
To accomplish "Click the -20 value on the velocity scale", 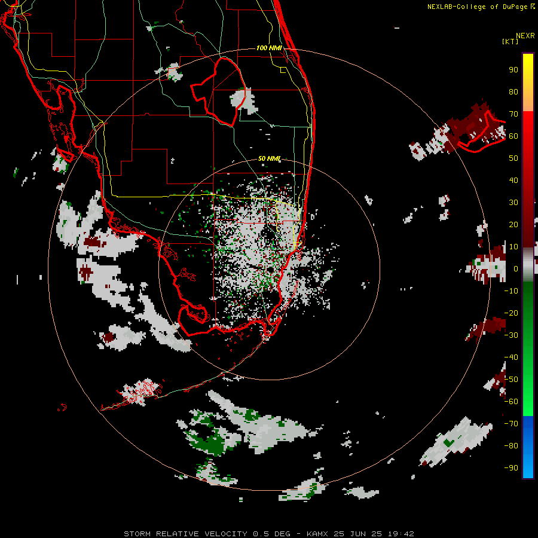I will [511, 313].
